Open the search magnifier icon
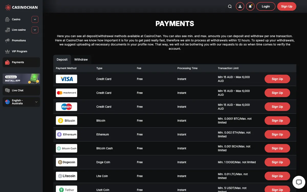The height and width of the screenshot is (192, 307). (230, 6)
